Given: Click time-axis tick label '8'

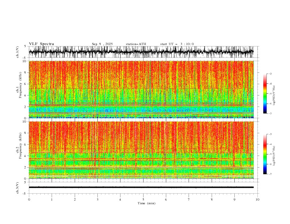Looking at the screenshot, I should point(212,199).
